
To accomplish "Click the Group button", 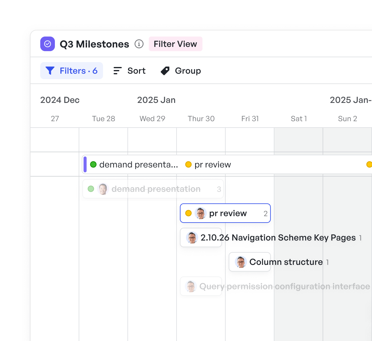I will (181, 71).
